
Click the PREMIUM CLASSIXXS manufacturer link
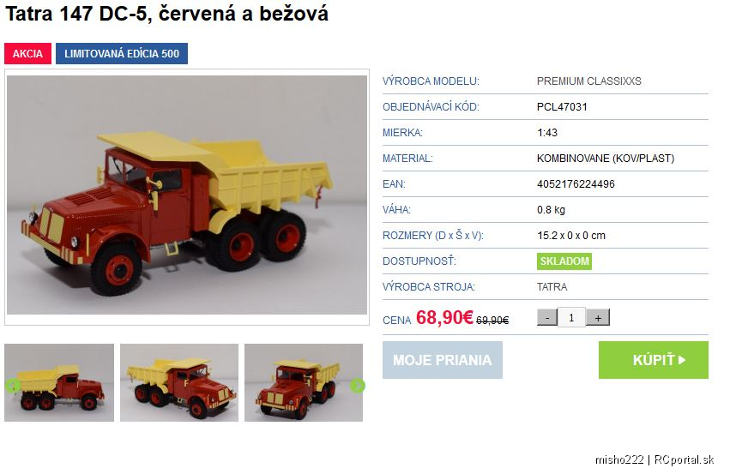[588, 81]
